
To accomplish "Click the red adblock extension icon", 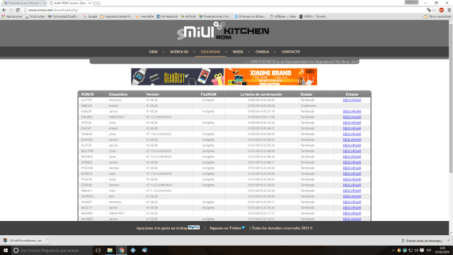I will click(442, 10).
